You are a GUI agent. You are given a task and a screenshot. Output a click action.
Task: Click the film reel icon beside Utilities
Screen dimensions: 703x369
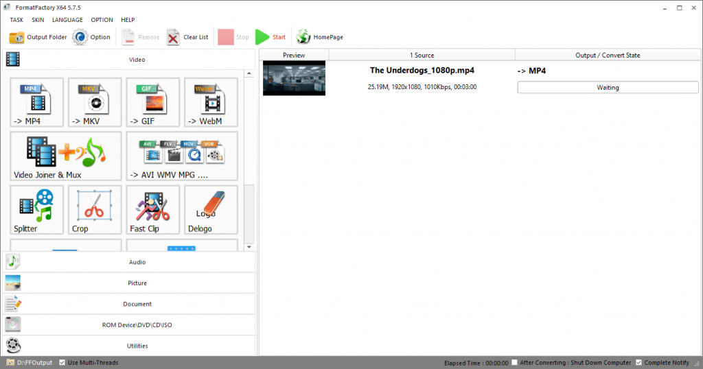point(14,345)
